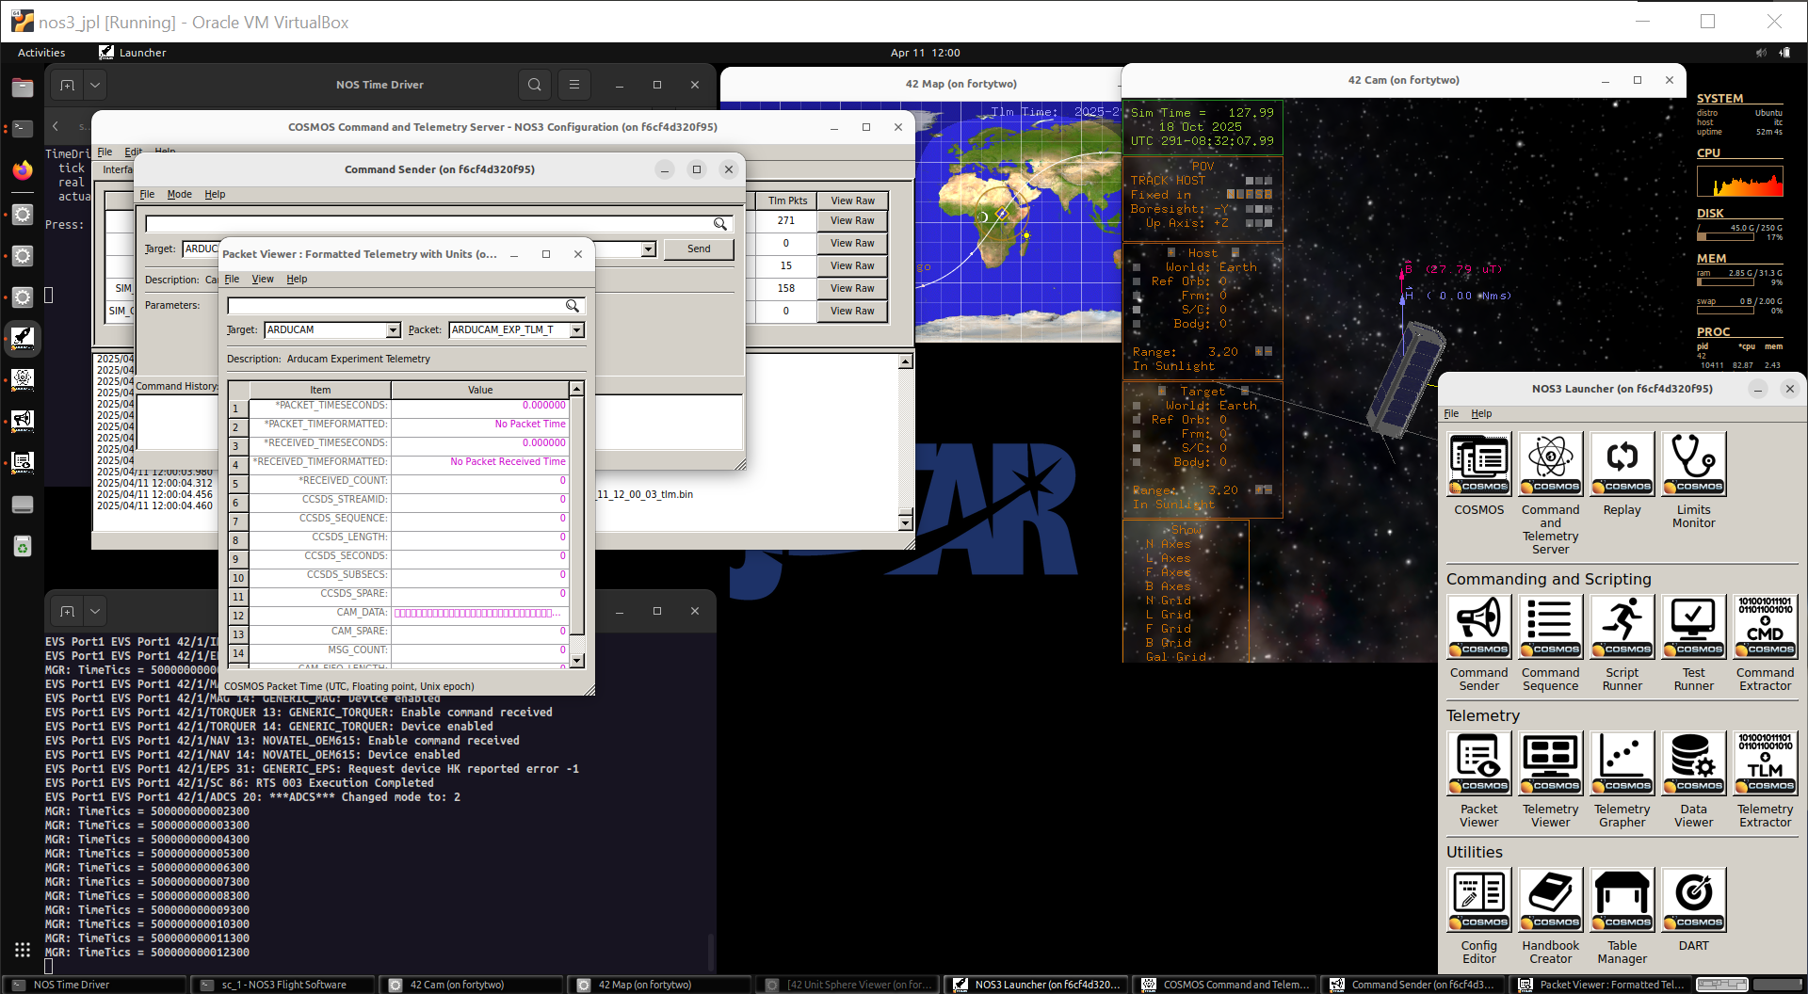Toggle the Target Body checkbox
Viewport: 1808px width, 994px height.
1138,462
